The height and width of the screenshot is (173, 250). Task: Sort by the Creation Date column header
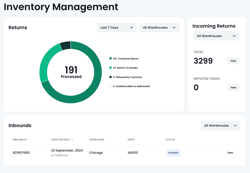(x=62, y=139)
